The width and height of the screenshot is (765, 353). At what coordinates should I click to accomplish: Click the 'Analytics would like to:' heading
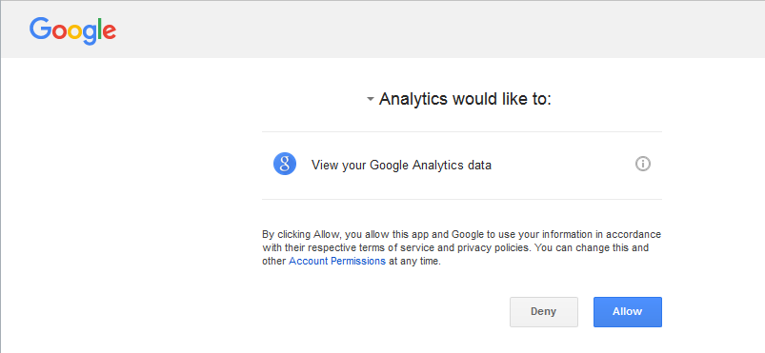[x=465, y=99]
